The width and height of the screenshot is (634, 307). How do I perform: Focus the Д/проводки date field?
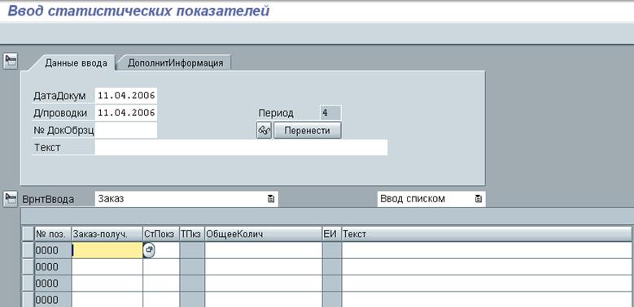click(x=126, y=113)
